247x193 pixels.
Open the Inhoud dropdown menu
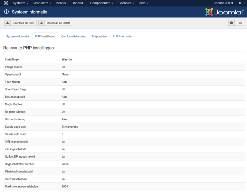(79, 3)
